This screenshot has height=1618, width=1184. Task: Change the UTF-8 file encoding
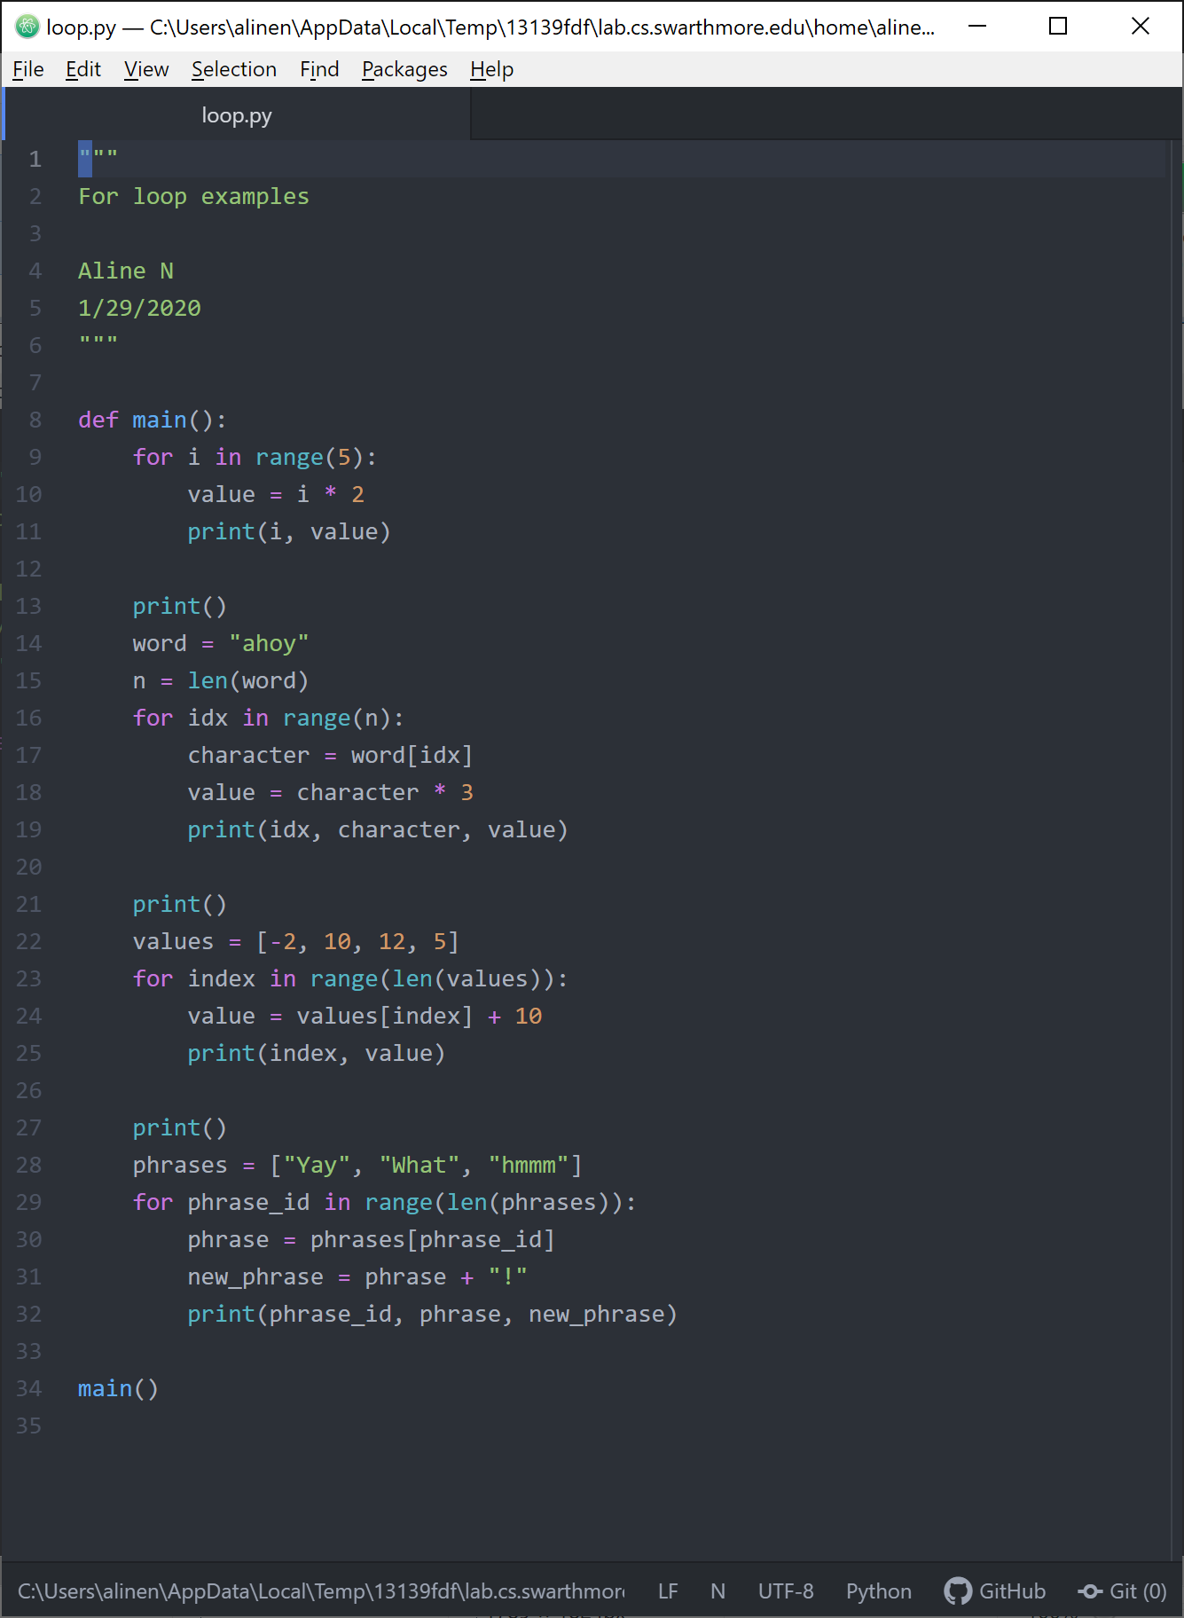[786, 1591]
